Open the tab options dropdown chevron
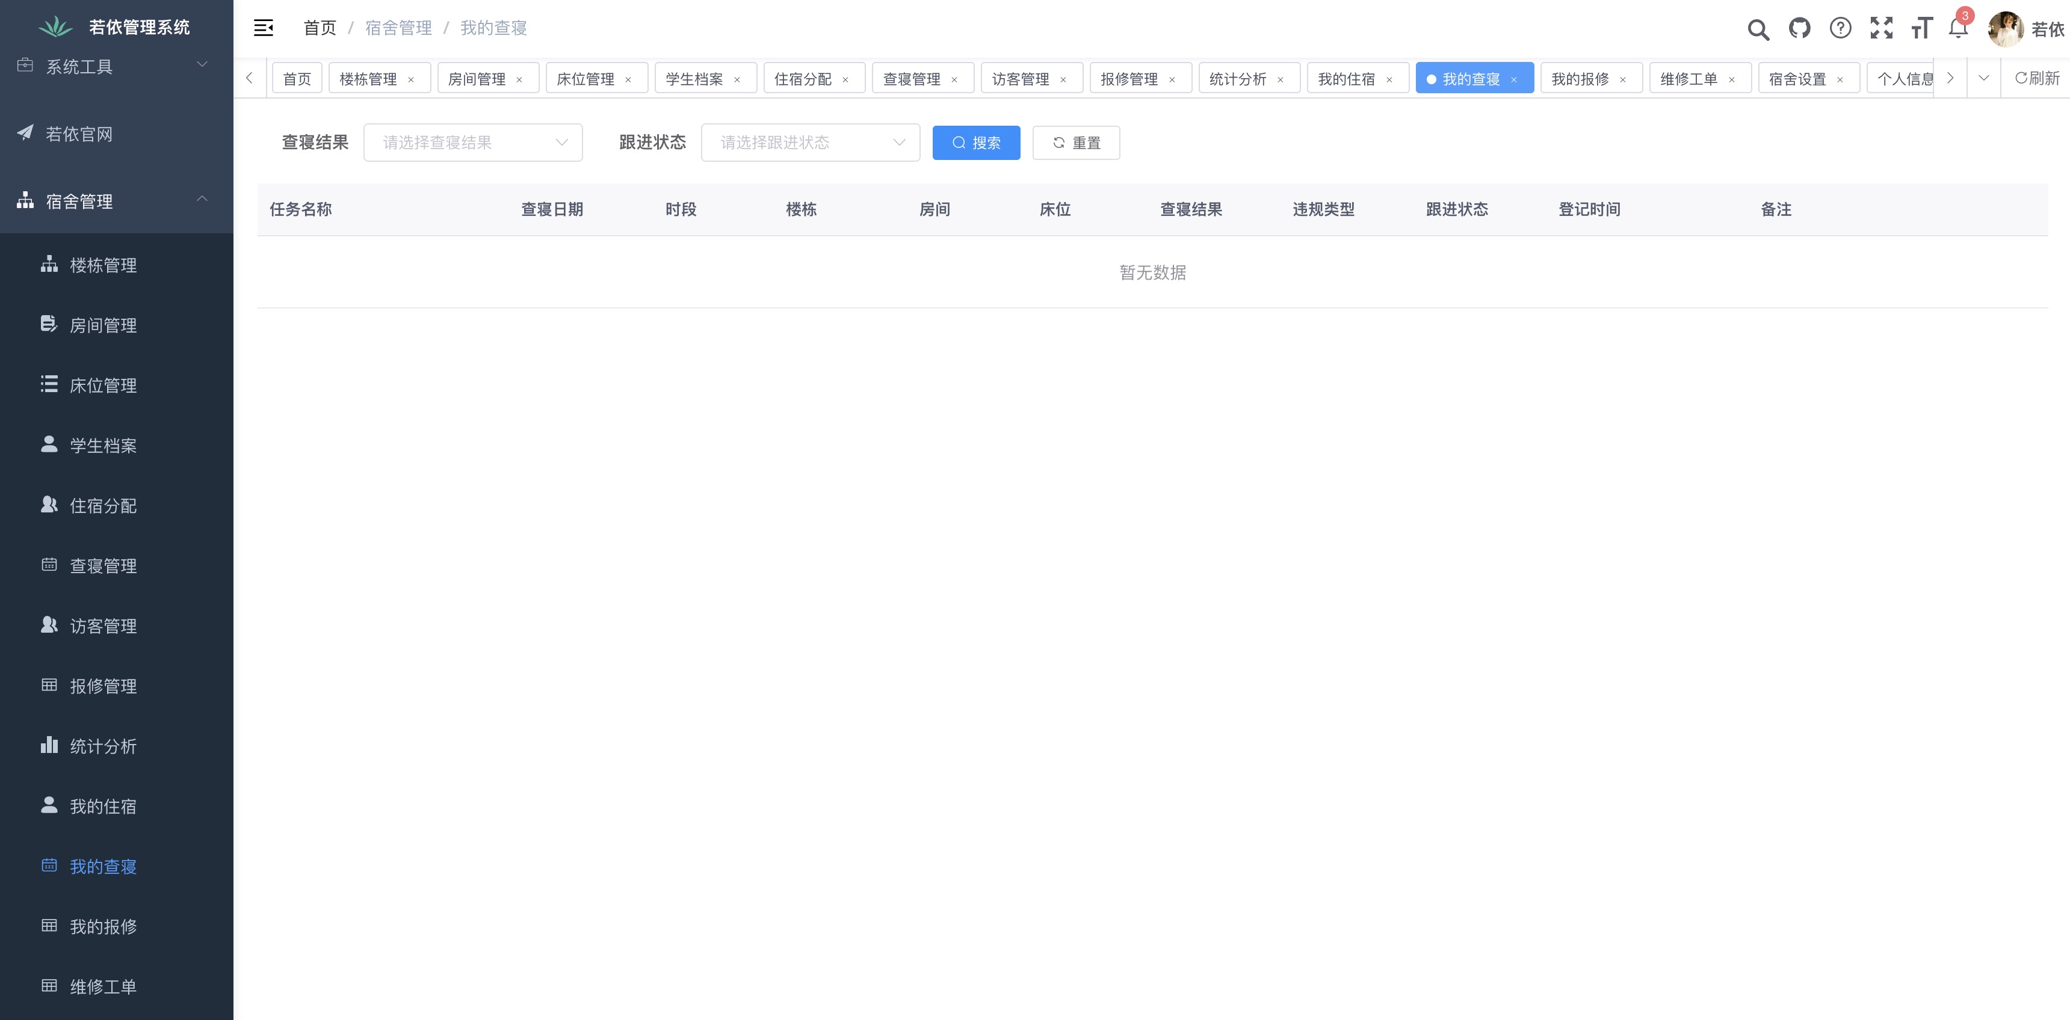The width and height of the screenshot is (2070, 1020). coord(1984,78)
